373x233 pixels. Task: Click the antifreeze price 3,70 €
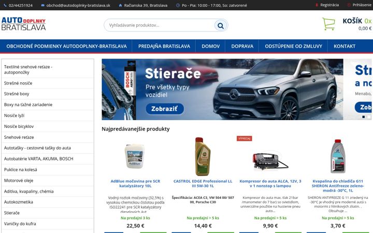click(338, 226)
